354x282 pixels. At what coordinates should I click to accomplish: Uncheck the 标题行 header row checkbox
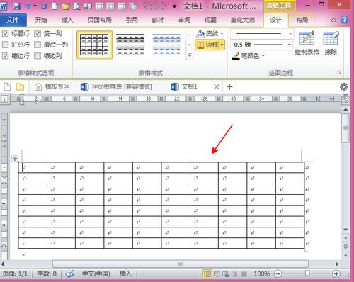tap(5, 33)
